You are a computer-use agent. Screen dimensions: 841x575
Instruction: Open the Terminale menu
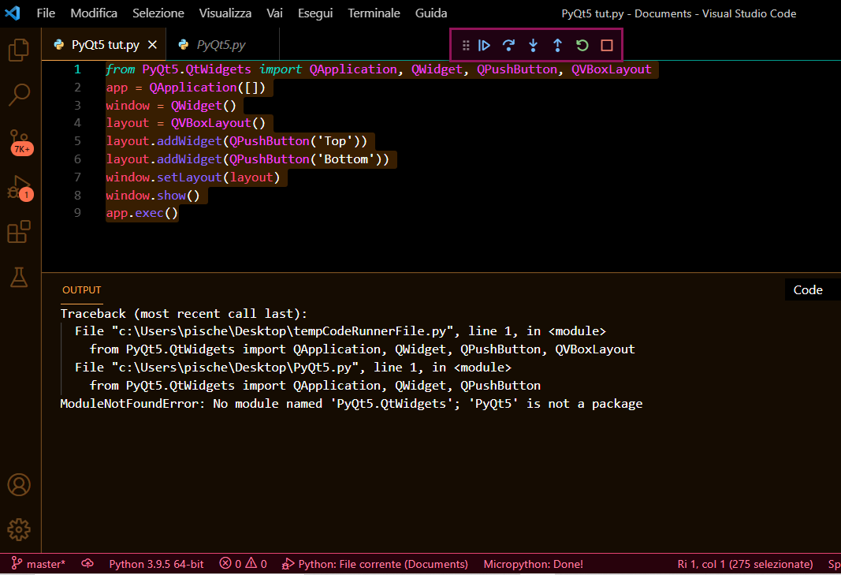(x=374, y=13)
